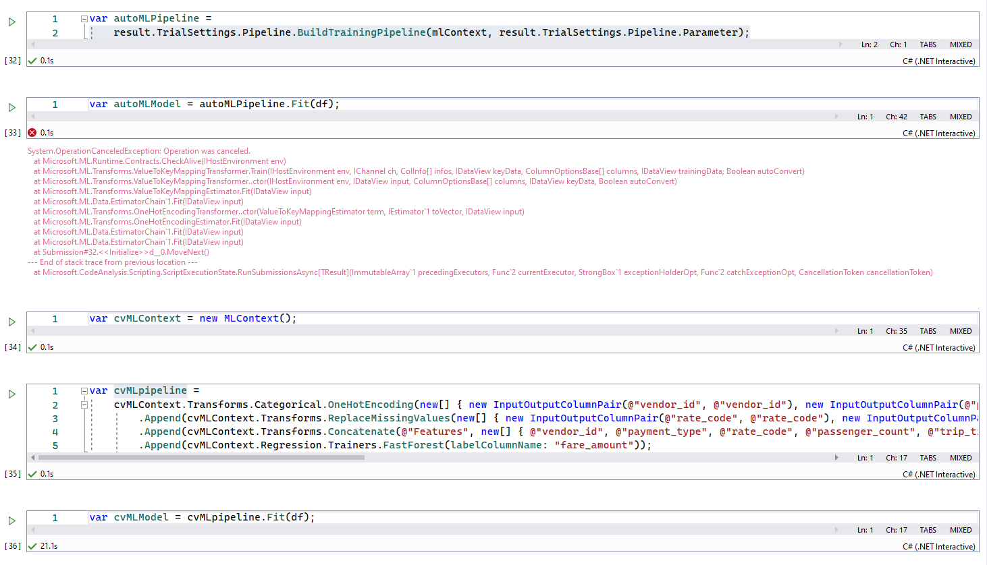Screen dimensions: 987x565
Task: Click execution count [35] label
Action: [13, 474]
